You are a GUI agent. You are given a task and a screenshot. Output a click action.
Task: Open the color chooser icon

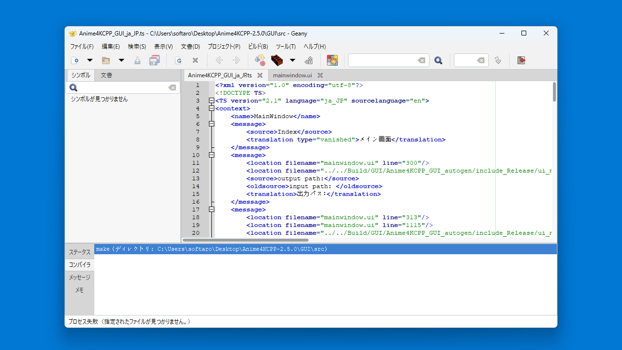[332, 60]
